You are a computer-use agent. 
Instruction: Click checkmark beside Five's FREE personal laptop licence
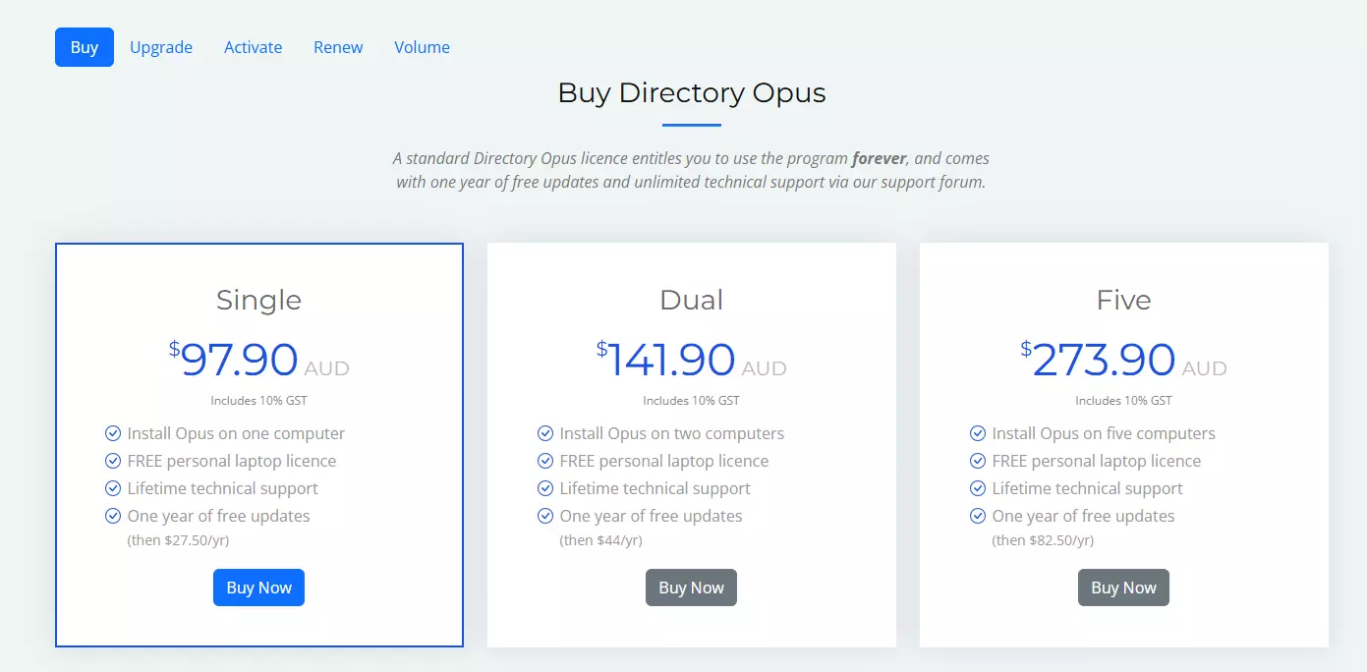978,461
